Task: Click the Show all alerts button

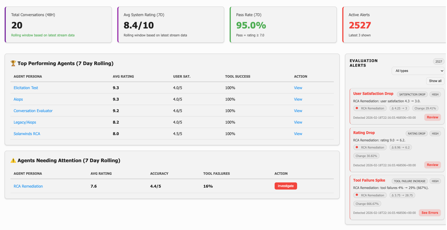Action: [435, 81]
